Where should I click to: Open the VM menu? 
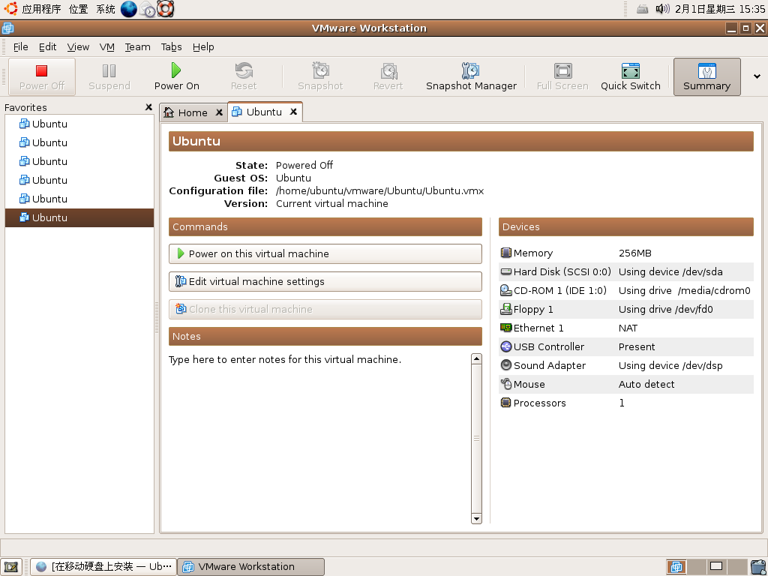click(x=106, y=47)
